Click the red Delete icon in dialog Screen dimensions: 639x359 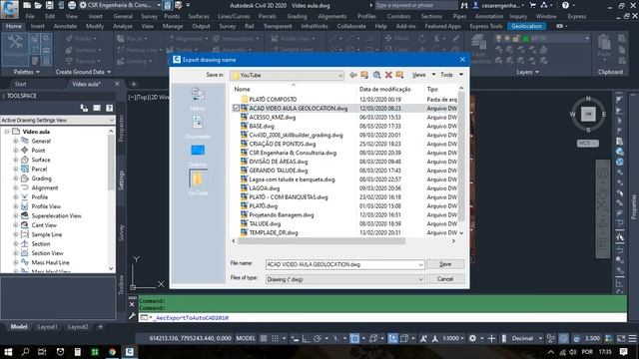[388, 75]
